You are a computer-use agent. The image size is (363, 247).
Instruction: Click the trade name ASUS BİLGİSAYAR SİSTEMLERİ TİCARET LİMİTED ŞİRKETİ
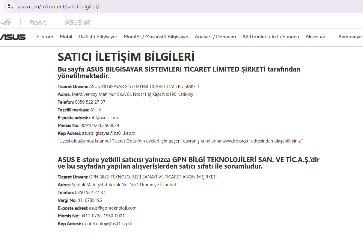[x=144, y=87]
